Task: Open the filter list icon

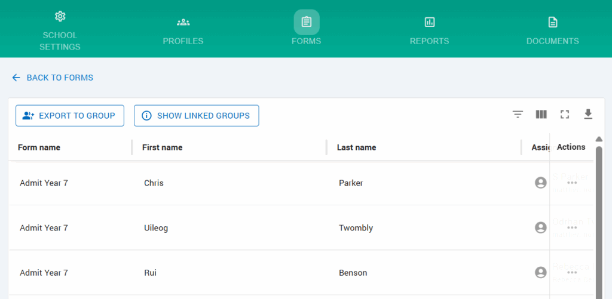Action: [x=518, y=115]
